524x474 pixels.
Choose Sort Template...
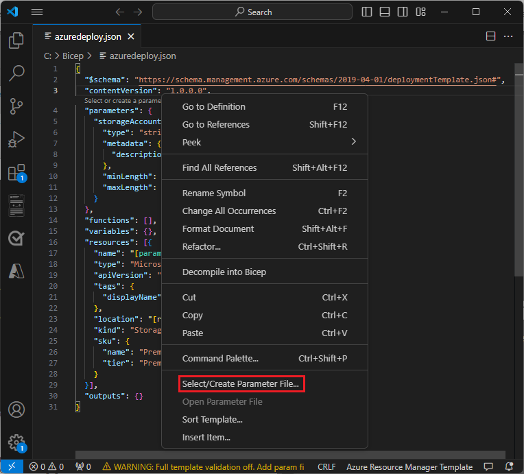click(x=265, y=419)
